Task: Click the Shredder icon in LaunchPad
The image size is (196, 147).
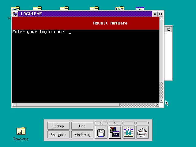Action: [x=142, y=132]
